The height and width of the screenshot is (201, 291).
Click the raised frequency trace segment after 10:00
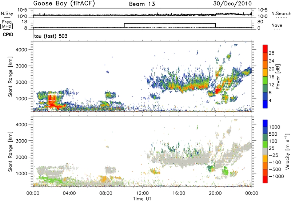pyautogui.click(x=170, y=23)
